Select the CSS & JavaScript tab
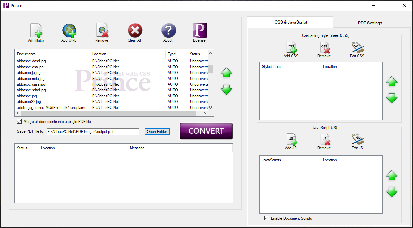This screenshot has width=413, height=228. 290,22
